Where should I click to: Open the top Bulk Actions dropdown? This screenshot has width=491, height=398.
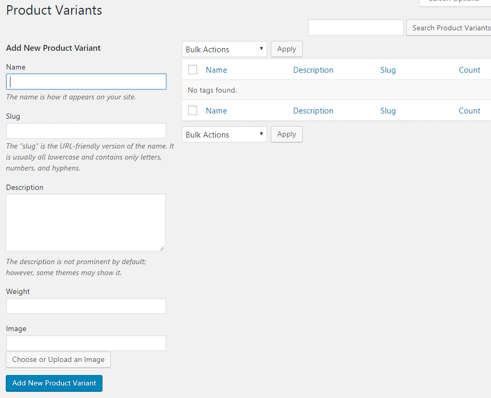[224, 49]
